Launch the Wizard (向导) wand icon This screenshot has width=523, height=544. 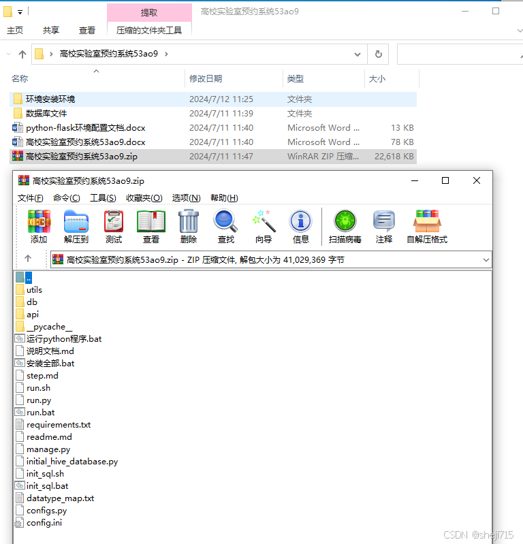(264, 221)
